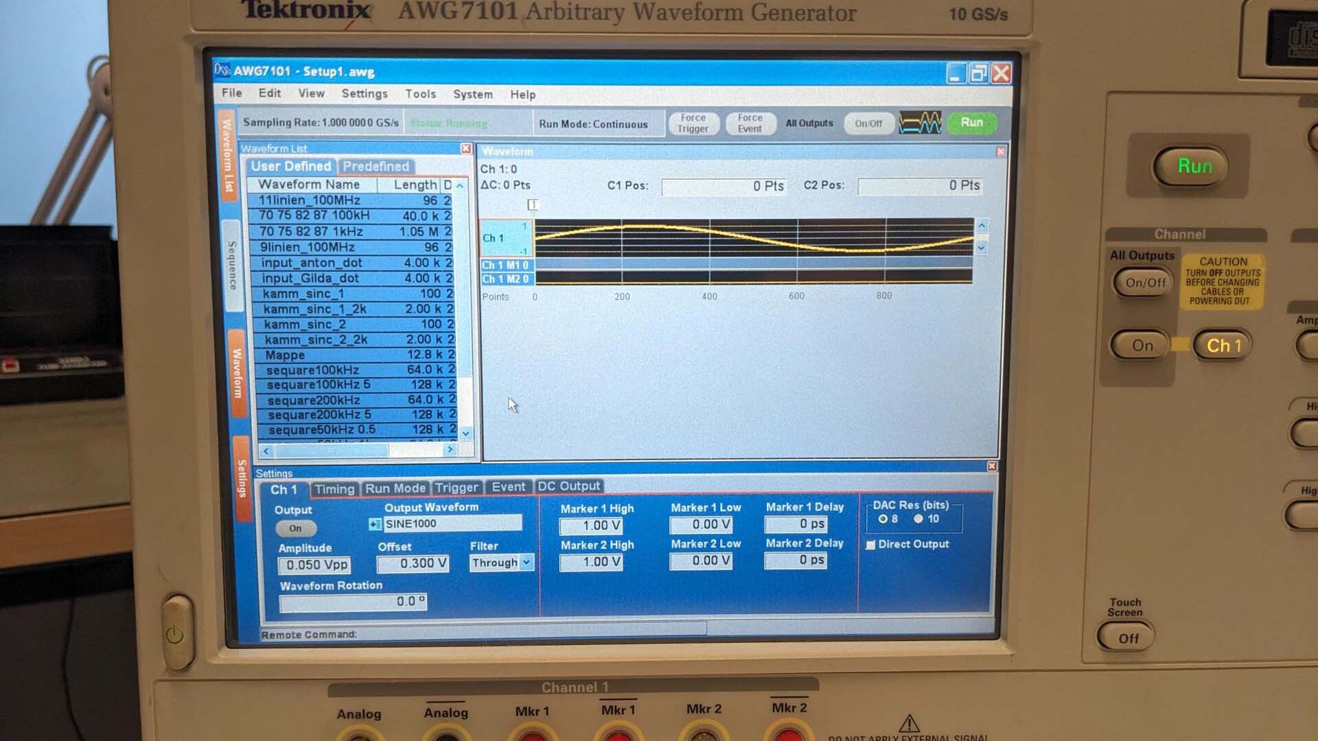Select waveform sequare200kHz 5
The width and height of the screenshot is (1318, 741).
click(357, 415)
